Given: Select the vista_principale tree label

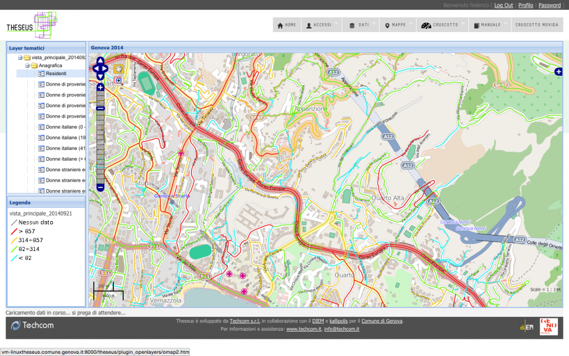Looking at the screenshot, I should click(x=59, y=57).
